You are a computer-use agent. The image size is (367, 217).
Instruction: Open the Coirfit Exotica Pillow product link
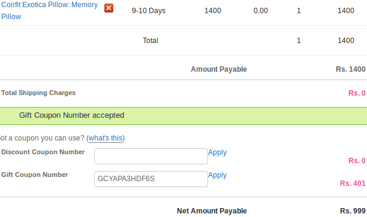coord(49,11)
